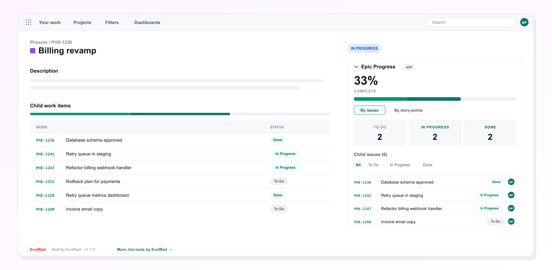Click assignee avatar on PHX-1247 panel row
This screenshot has width=552, height=270.
pos(511,208)
